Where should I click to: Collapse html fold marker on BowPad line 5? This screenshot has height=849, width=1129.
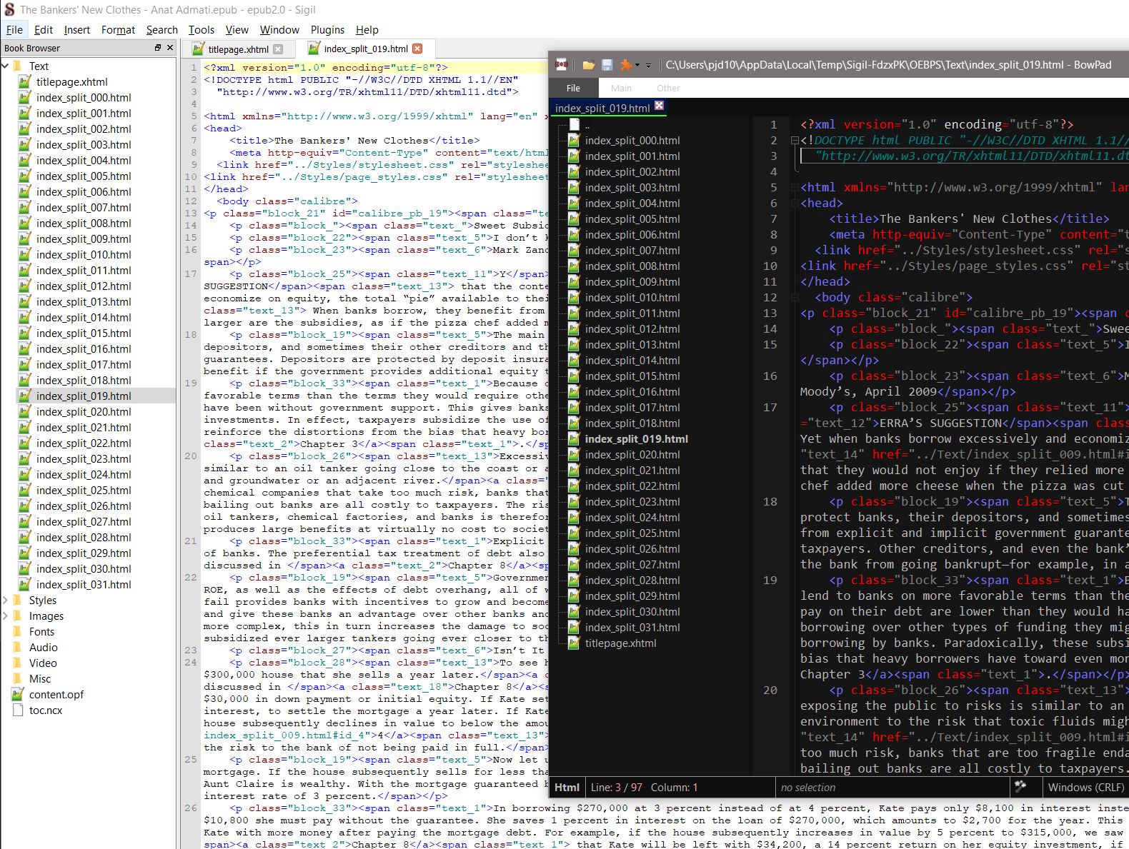coord(794,188)
